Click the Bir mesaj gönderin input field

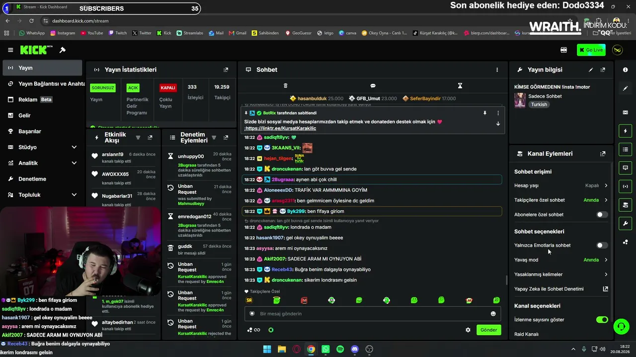[372, 313]
